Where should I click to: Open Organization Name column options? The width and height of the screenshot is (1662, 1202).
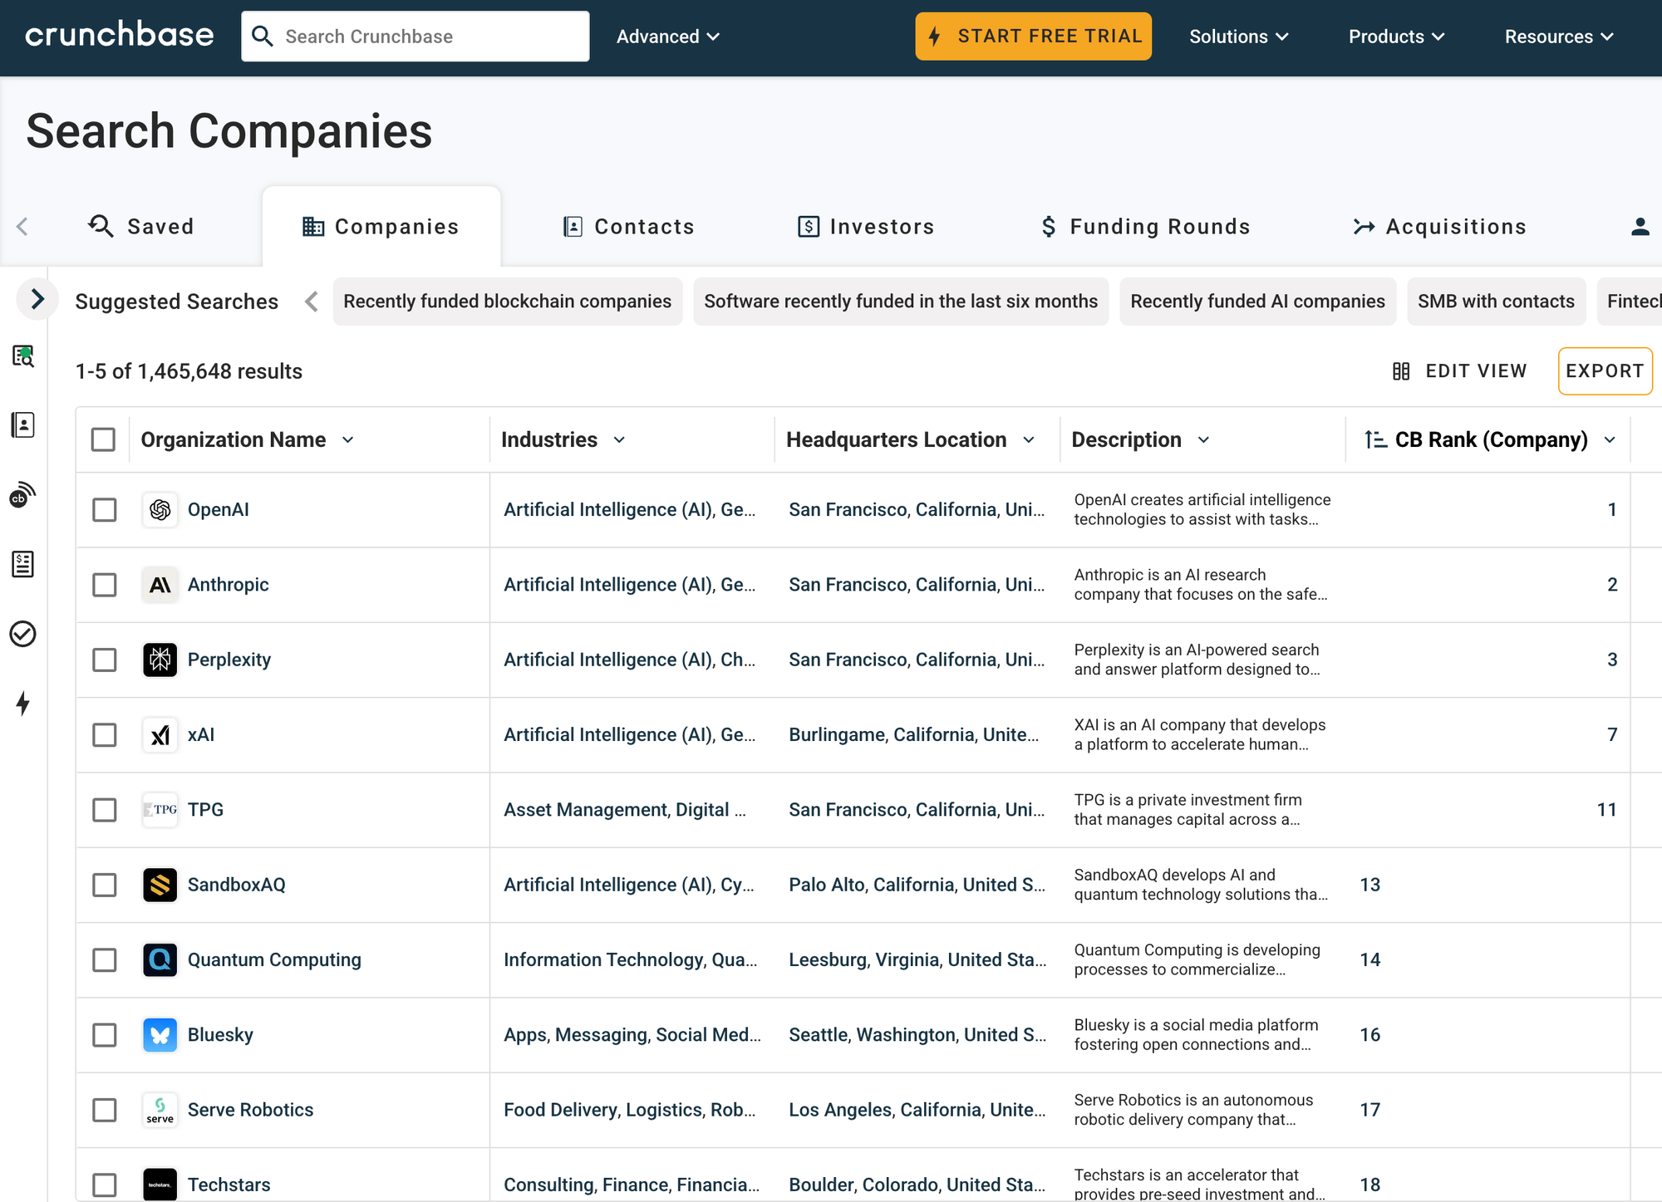coord(348,439)
